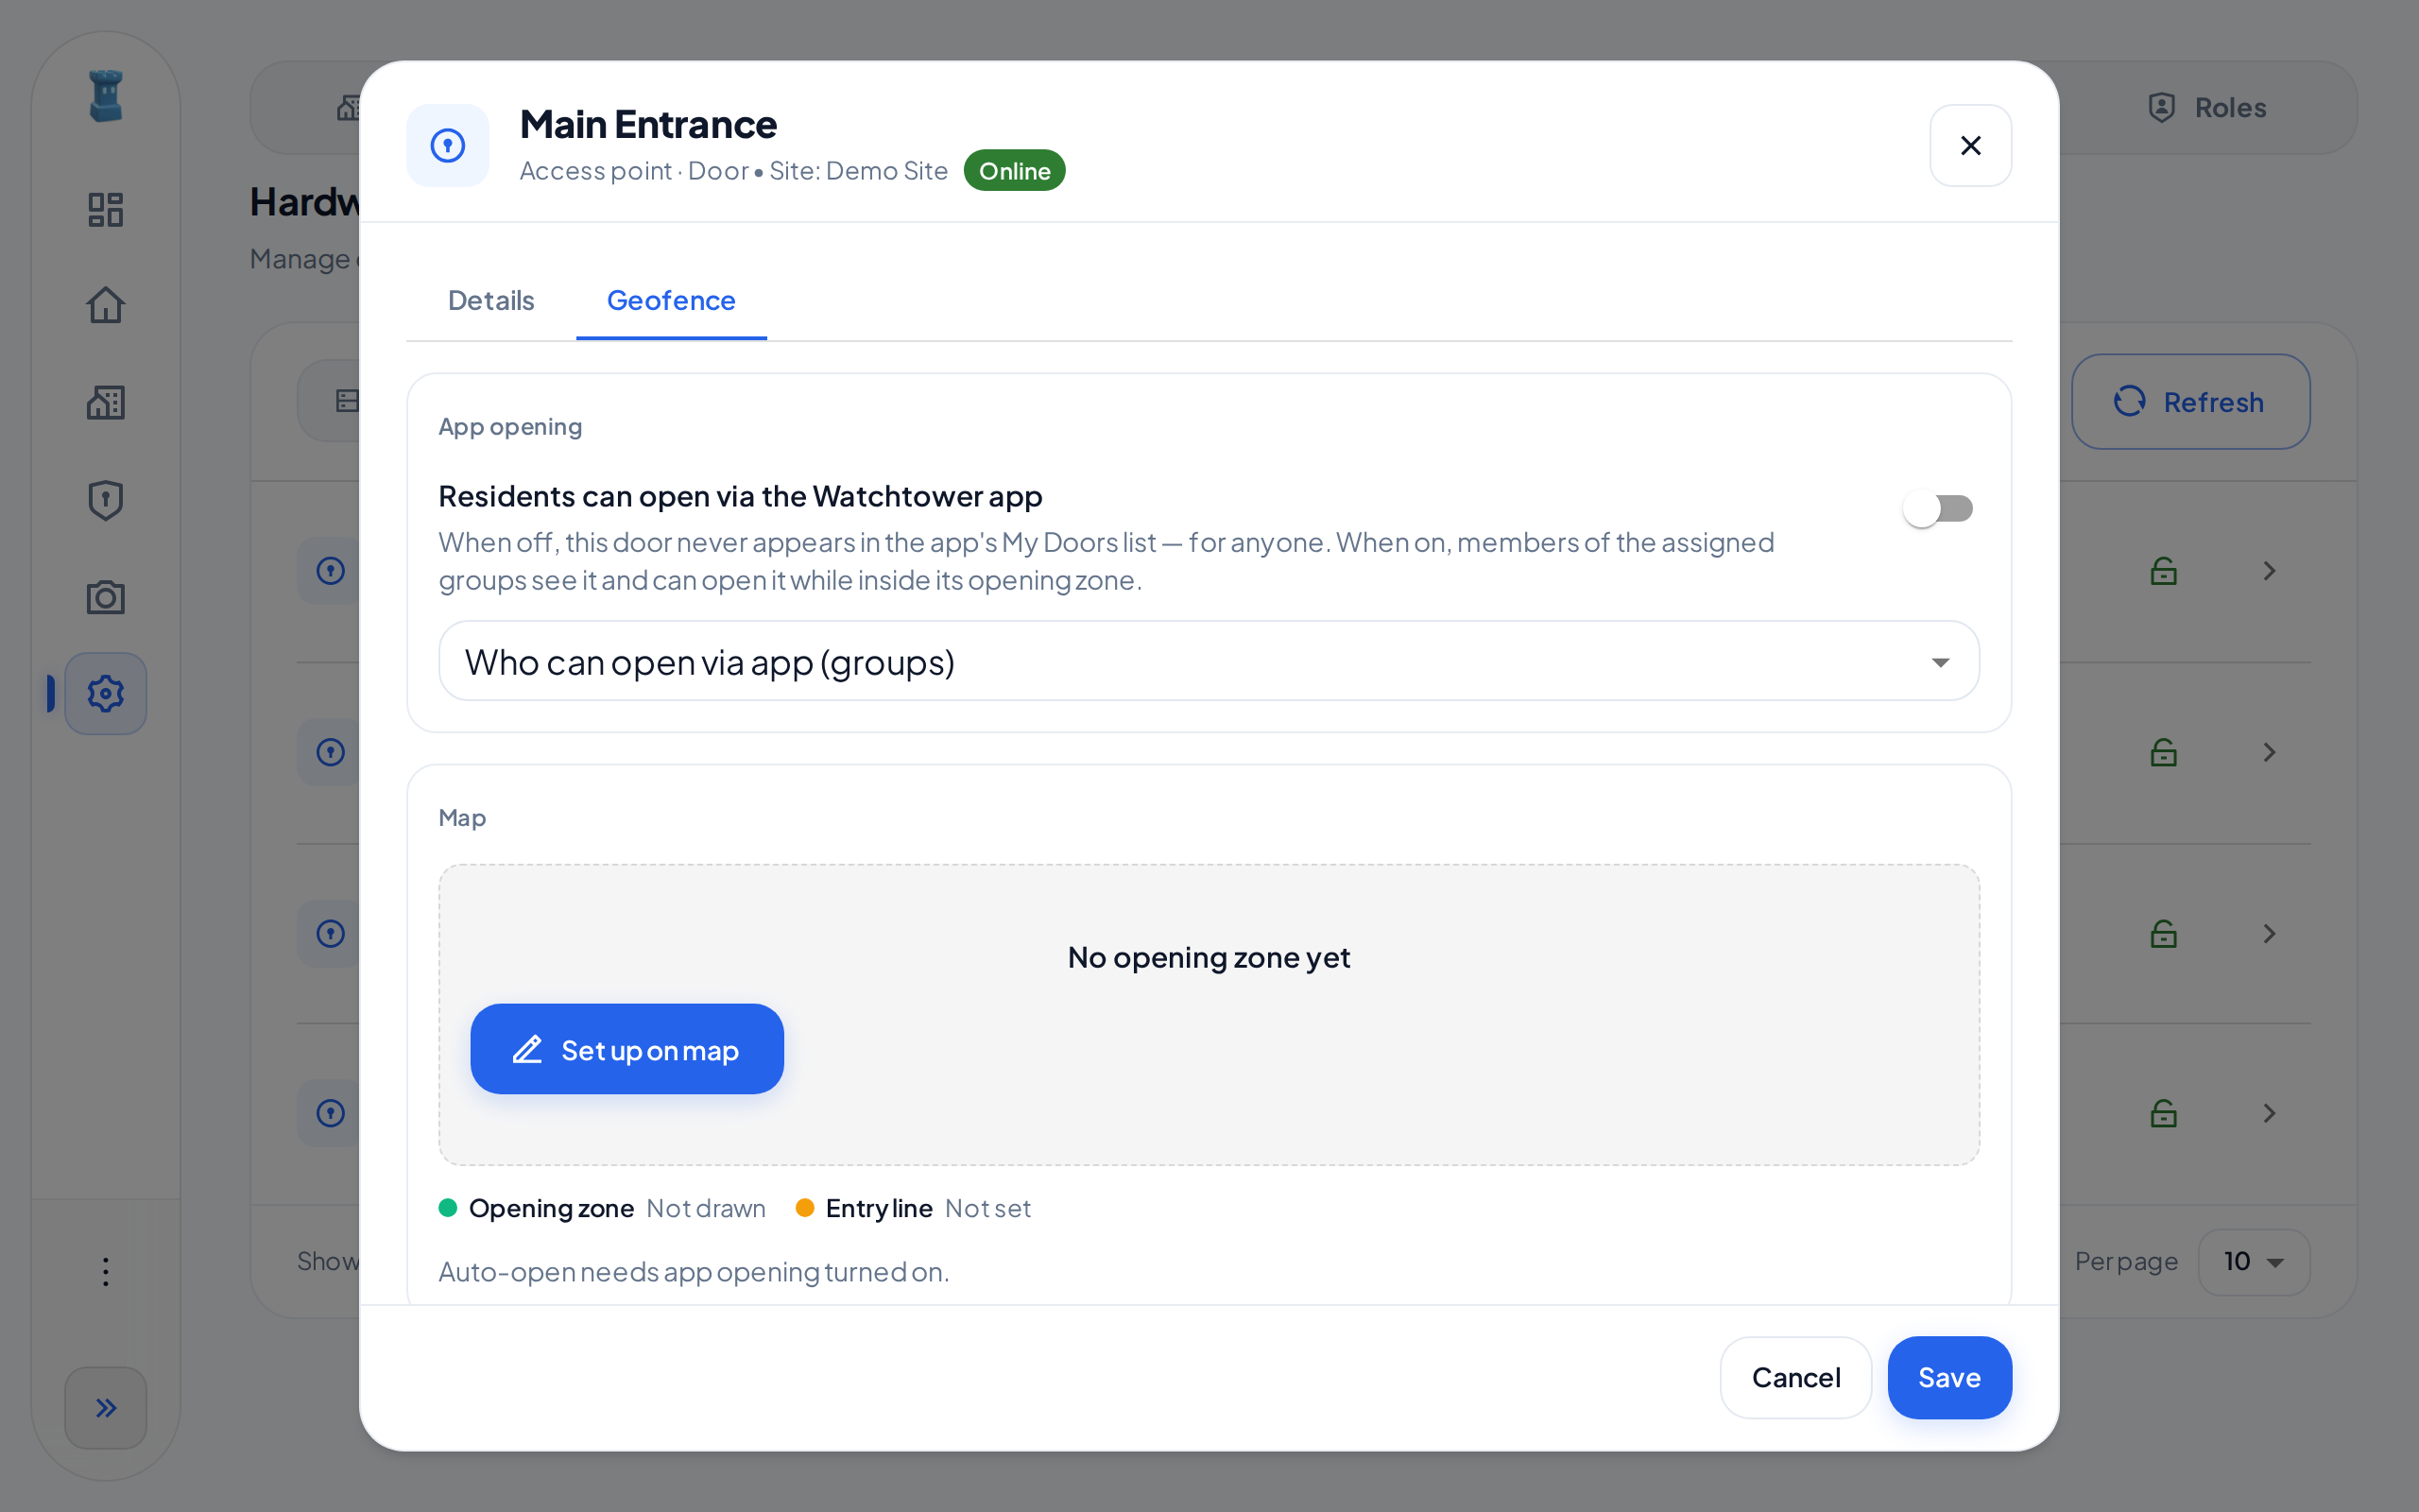Expand the second hardware row chevron
Viewport: 2419px width, 1512px height.
[2269, 752]
